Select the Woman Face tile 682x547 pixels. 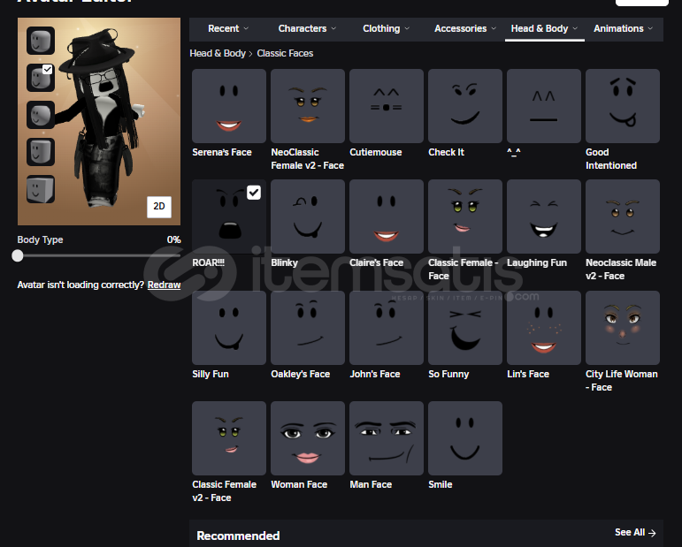(x=308, y=438)
